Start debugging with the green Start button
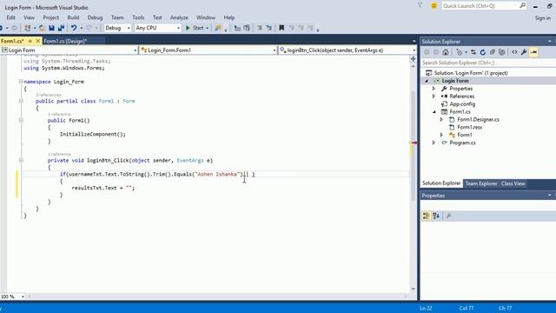This screenshot has height=313, width=556. point(195,28)
